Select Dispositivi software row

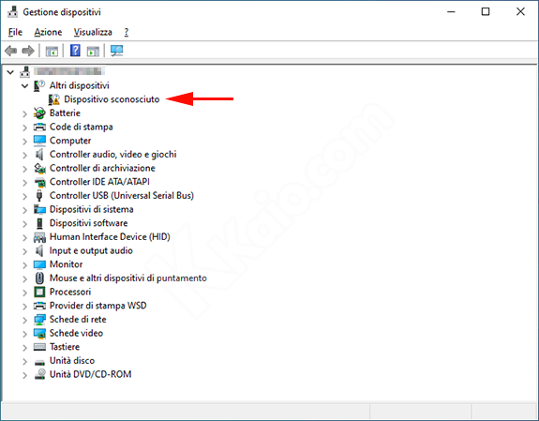(89, 223)
